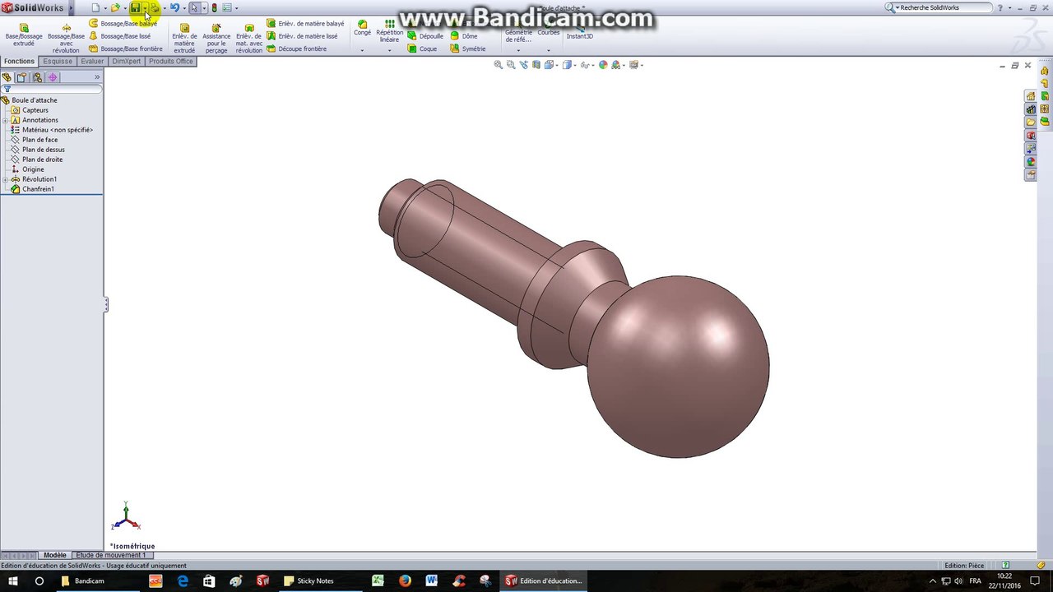
Task: Open the Courbes dropdown
Action: click(x=549, y=51)
